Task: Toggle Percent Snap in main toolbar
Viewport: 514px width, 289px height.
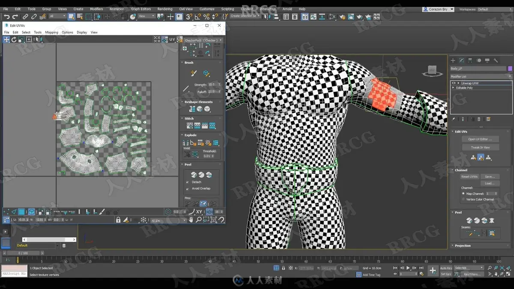Action: pyautogui.click(x=206, y=17)
